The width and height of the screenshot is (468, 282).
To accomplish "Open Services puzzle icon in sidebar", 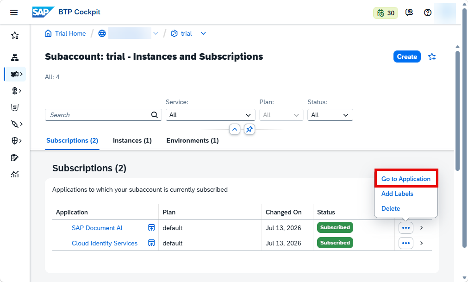I will [14, 74].
